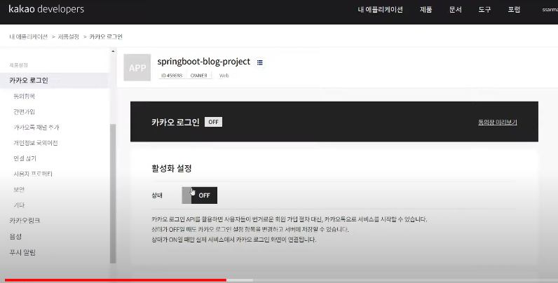This screenshot has height=283, width=558.
Task: Select 연결 끊기 in the sidebar
Action: pos(25,158)
